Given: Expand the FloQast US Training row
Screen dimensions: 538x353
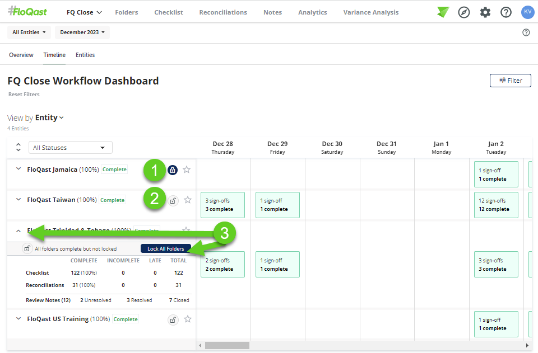Looking at the screenshot, I should (x=18, y=318).
